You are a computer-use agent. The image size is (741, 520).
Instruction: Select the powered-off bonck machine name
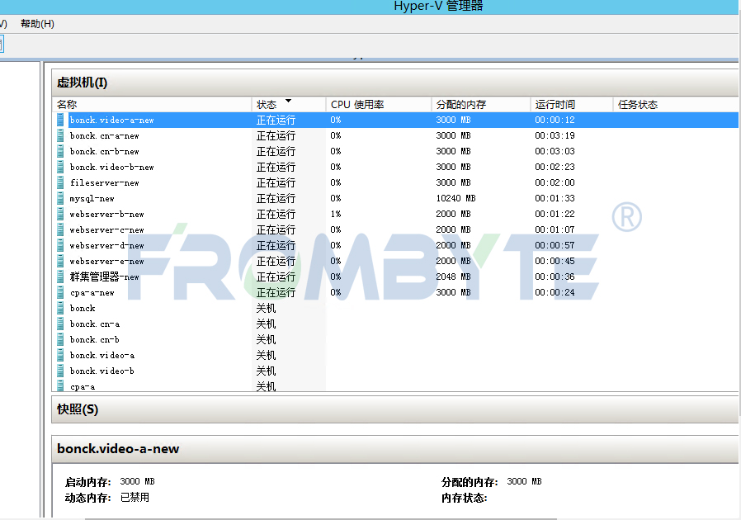click(x=83, y=308)
